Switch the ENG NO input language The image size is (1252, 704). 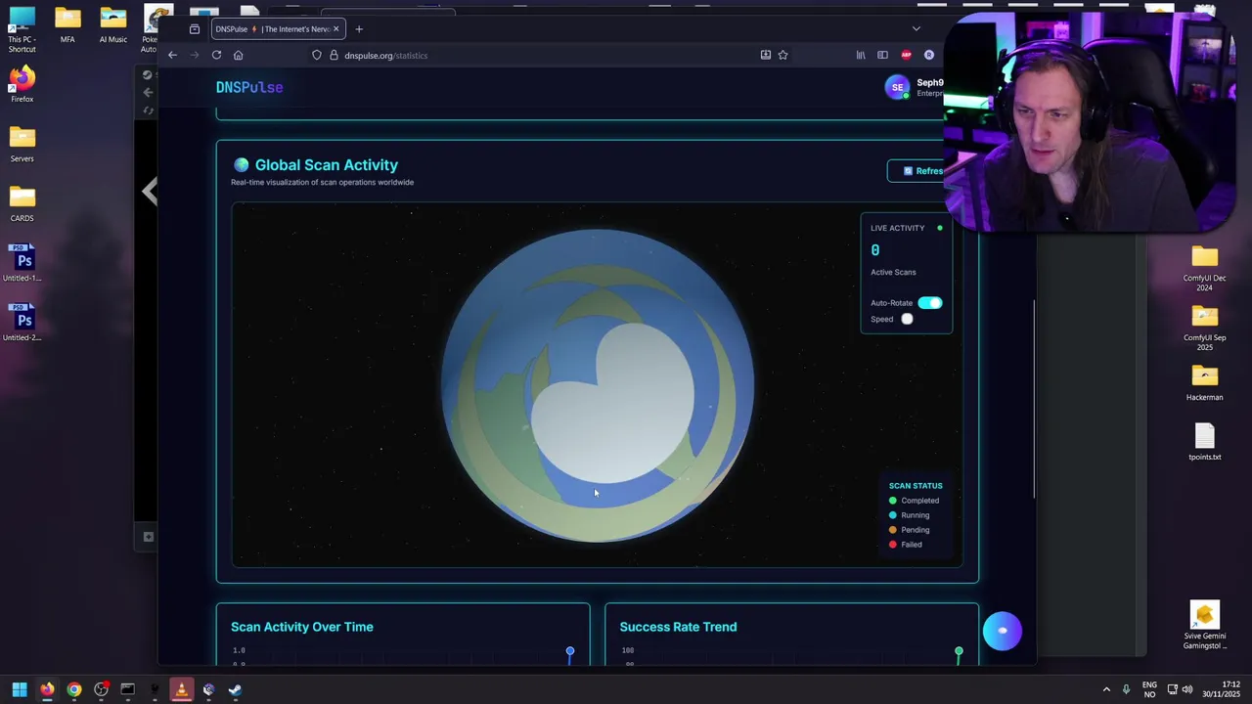tap(1149, 689)
